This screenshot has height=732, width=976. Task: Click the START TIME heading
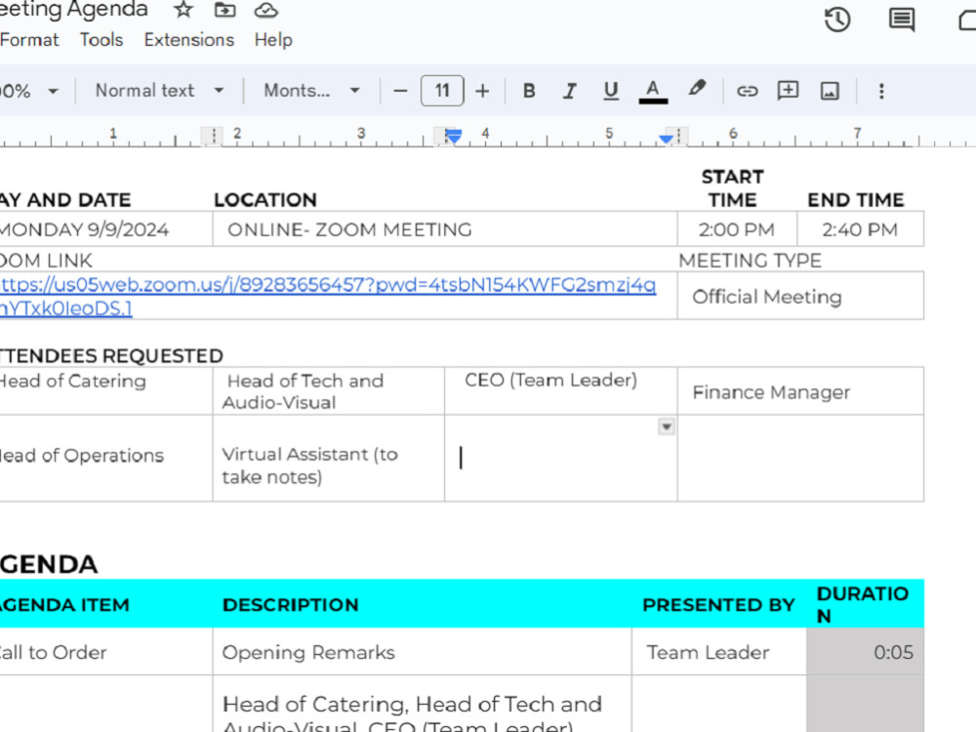pos(733,188)
